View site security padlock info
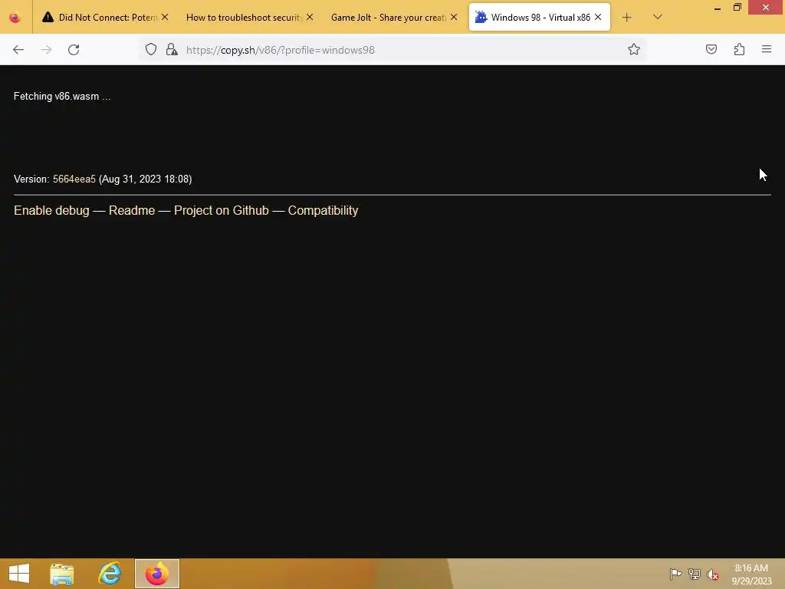 (x=172, y=49)
